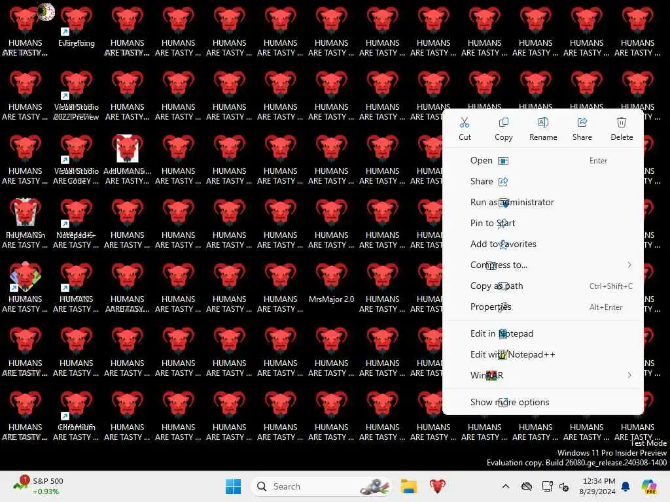Select Run as administrator
This screenshot has width=670, height=502.
(542, 203)
